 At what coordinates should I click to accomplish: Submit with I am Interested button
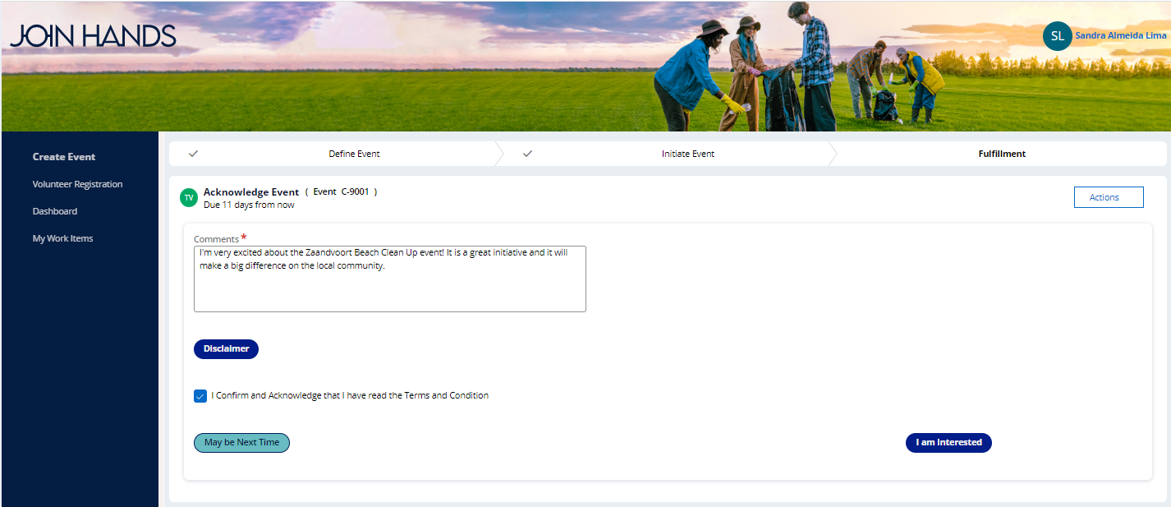pyautogui.click(x=948, y=443)
